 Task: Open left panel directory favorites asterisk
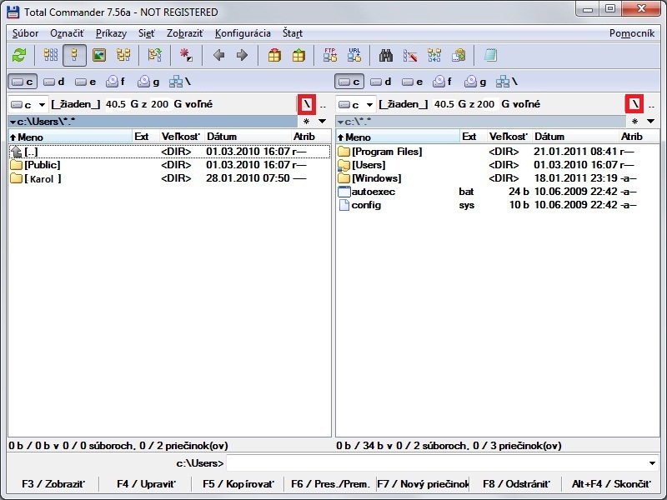[x=306, y=122]
